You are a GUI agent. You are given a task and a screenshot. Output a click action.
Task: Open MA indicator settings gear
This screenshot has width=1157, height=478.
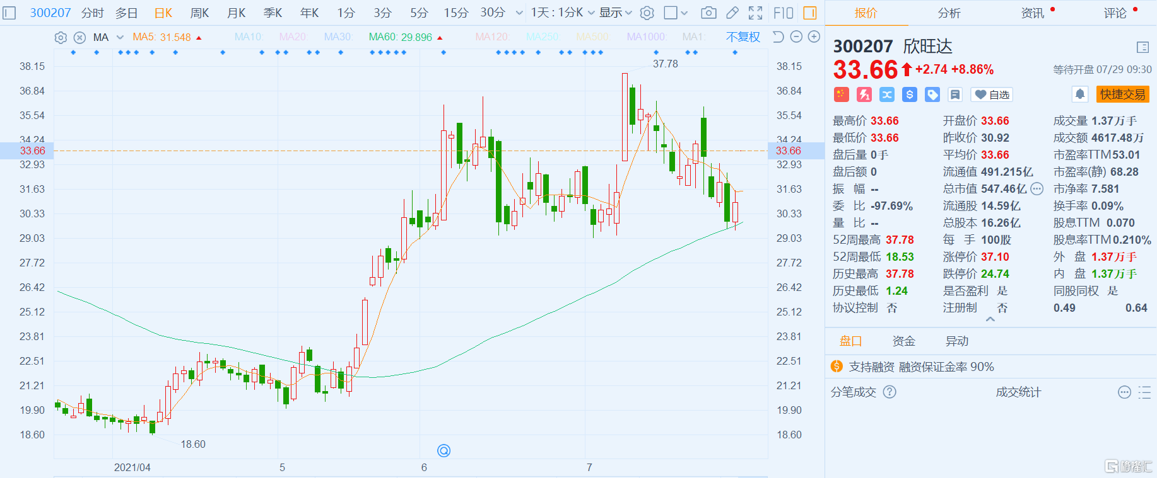tap(61, 37)
